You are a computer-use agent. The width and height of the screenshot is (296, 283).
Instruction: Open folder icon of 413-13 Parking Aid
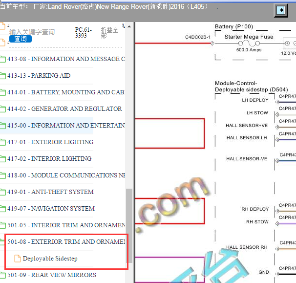[x=2, y=76]
